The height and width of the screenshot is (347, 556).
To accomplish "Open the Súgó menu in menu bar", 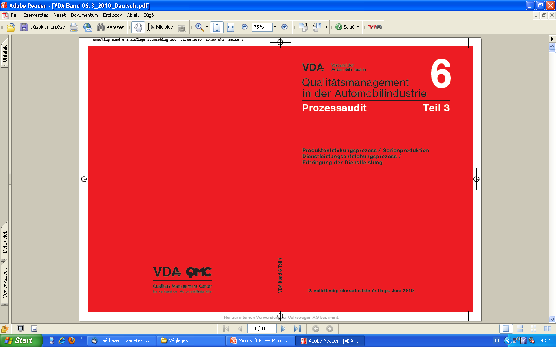I will click(x=149, y=15).
